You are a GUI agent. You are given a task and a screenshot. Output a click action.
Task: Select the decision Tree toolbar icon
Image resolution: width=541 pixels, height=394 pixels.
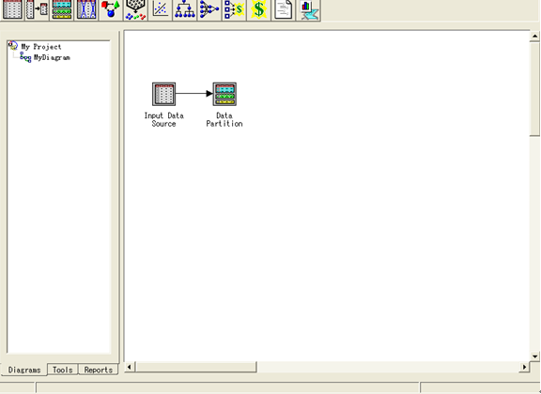pyautogui.click(x=185, y=9)
